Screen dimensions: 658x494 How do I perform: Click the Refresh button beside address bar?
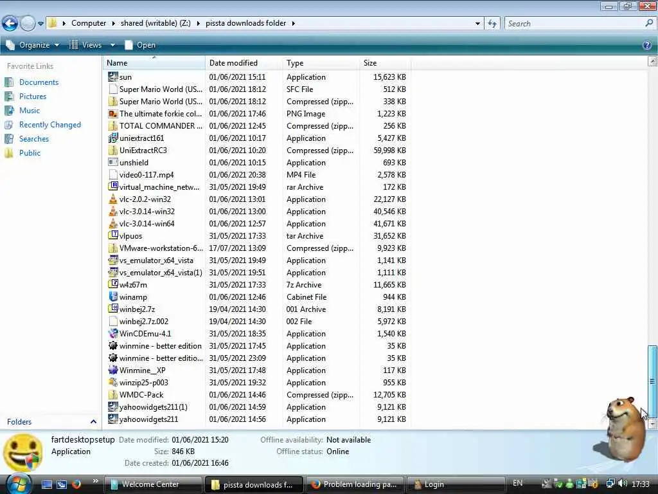click(492, 24)
